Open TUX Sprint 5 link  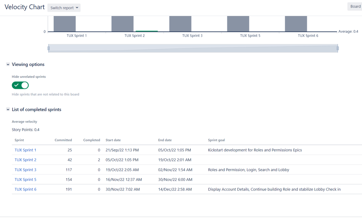point(25,179)
